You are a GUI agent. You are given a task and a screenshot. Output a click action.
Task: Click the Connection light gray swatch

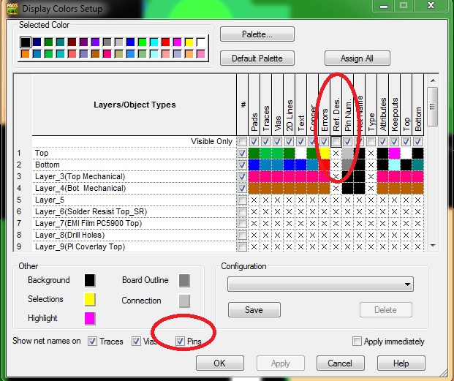(x=184, y=301)
